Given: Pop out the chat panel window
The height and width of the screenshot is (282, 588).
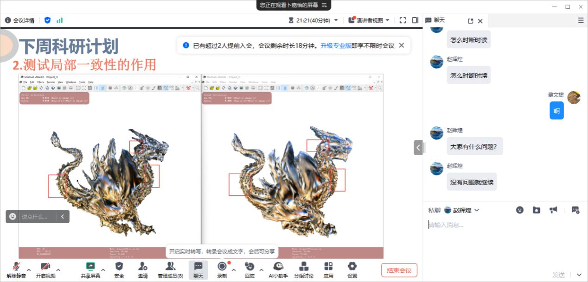Looking at the screenshot, I should pyautogui.click(x=471, y=21).
